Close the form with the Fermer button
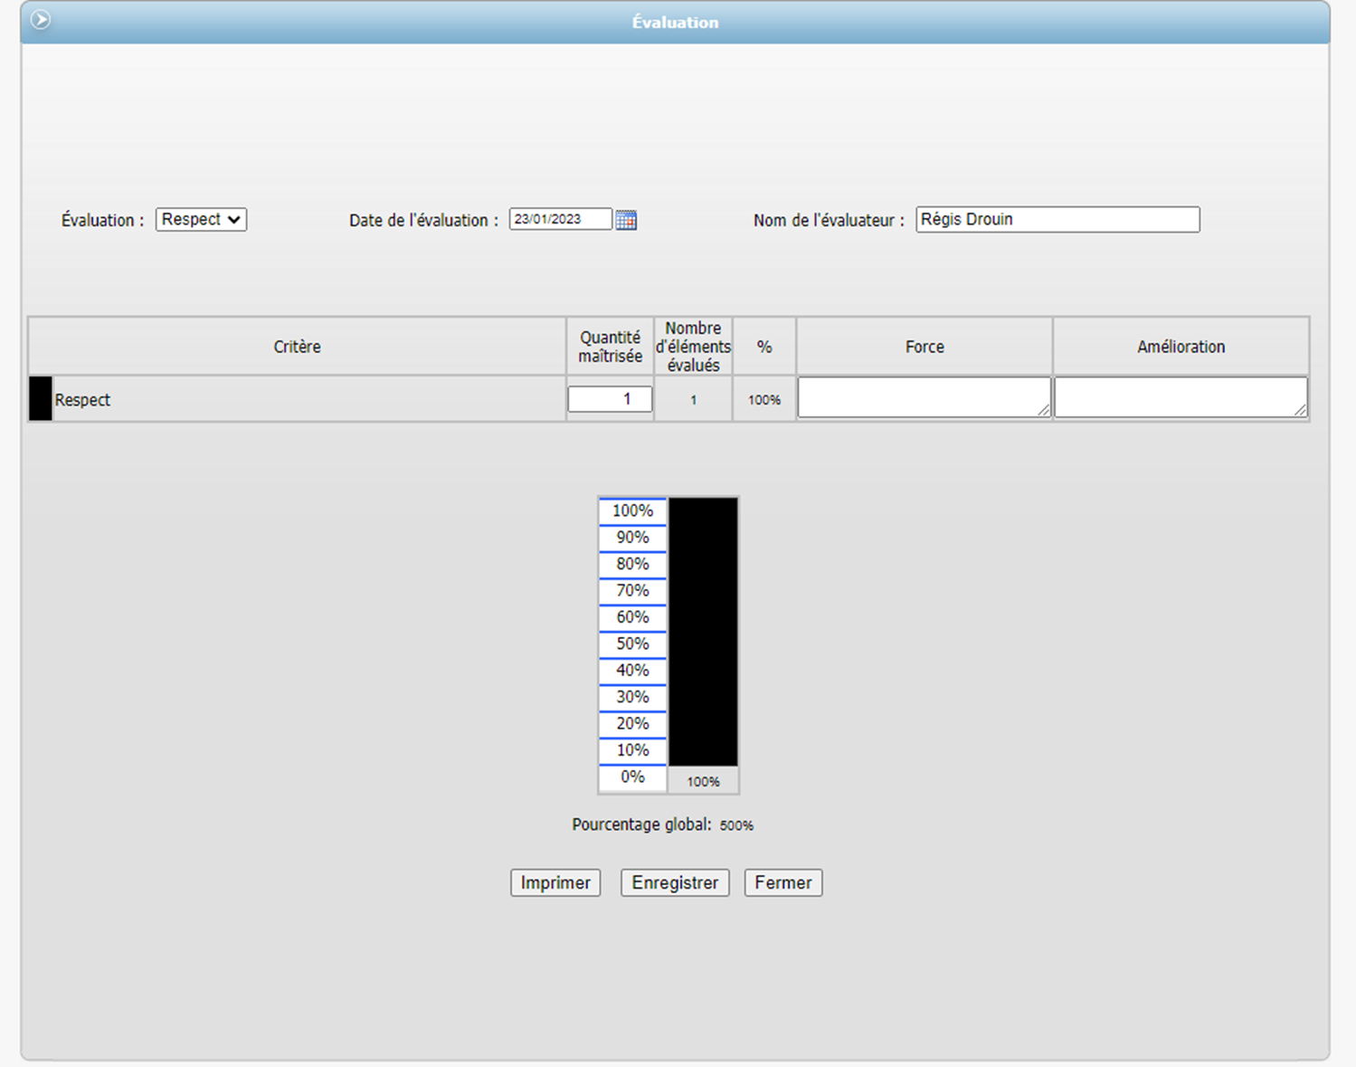 pyautogui.click(x=783, y=882)
